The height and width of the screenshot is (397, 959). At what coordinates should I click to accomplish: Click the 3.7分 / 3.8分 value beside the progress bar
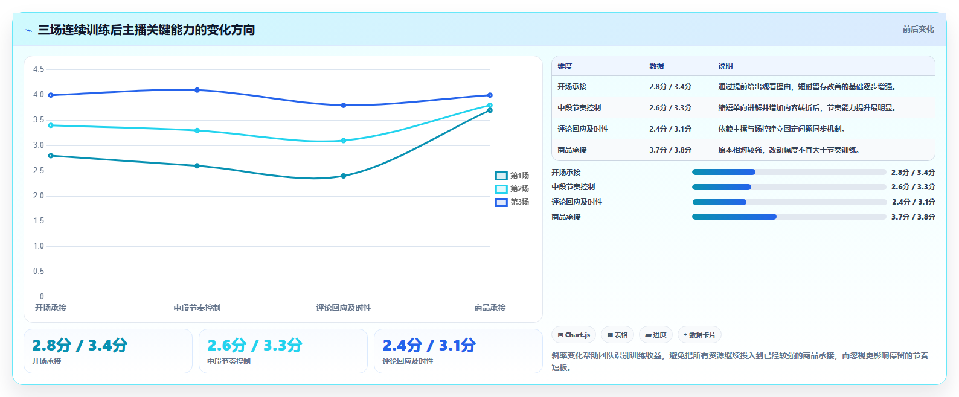point(913,217)
